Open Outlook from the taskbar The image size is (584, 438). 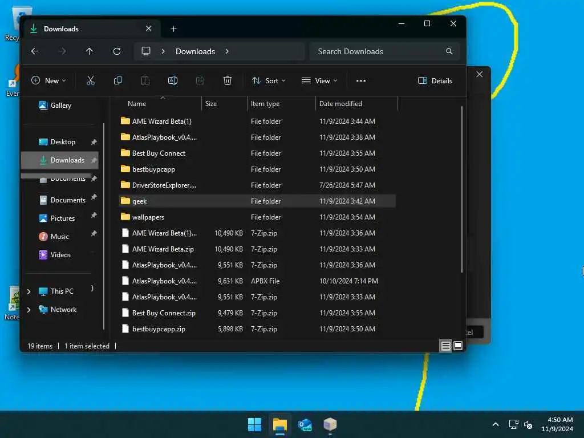click(305, 424)
